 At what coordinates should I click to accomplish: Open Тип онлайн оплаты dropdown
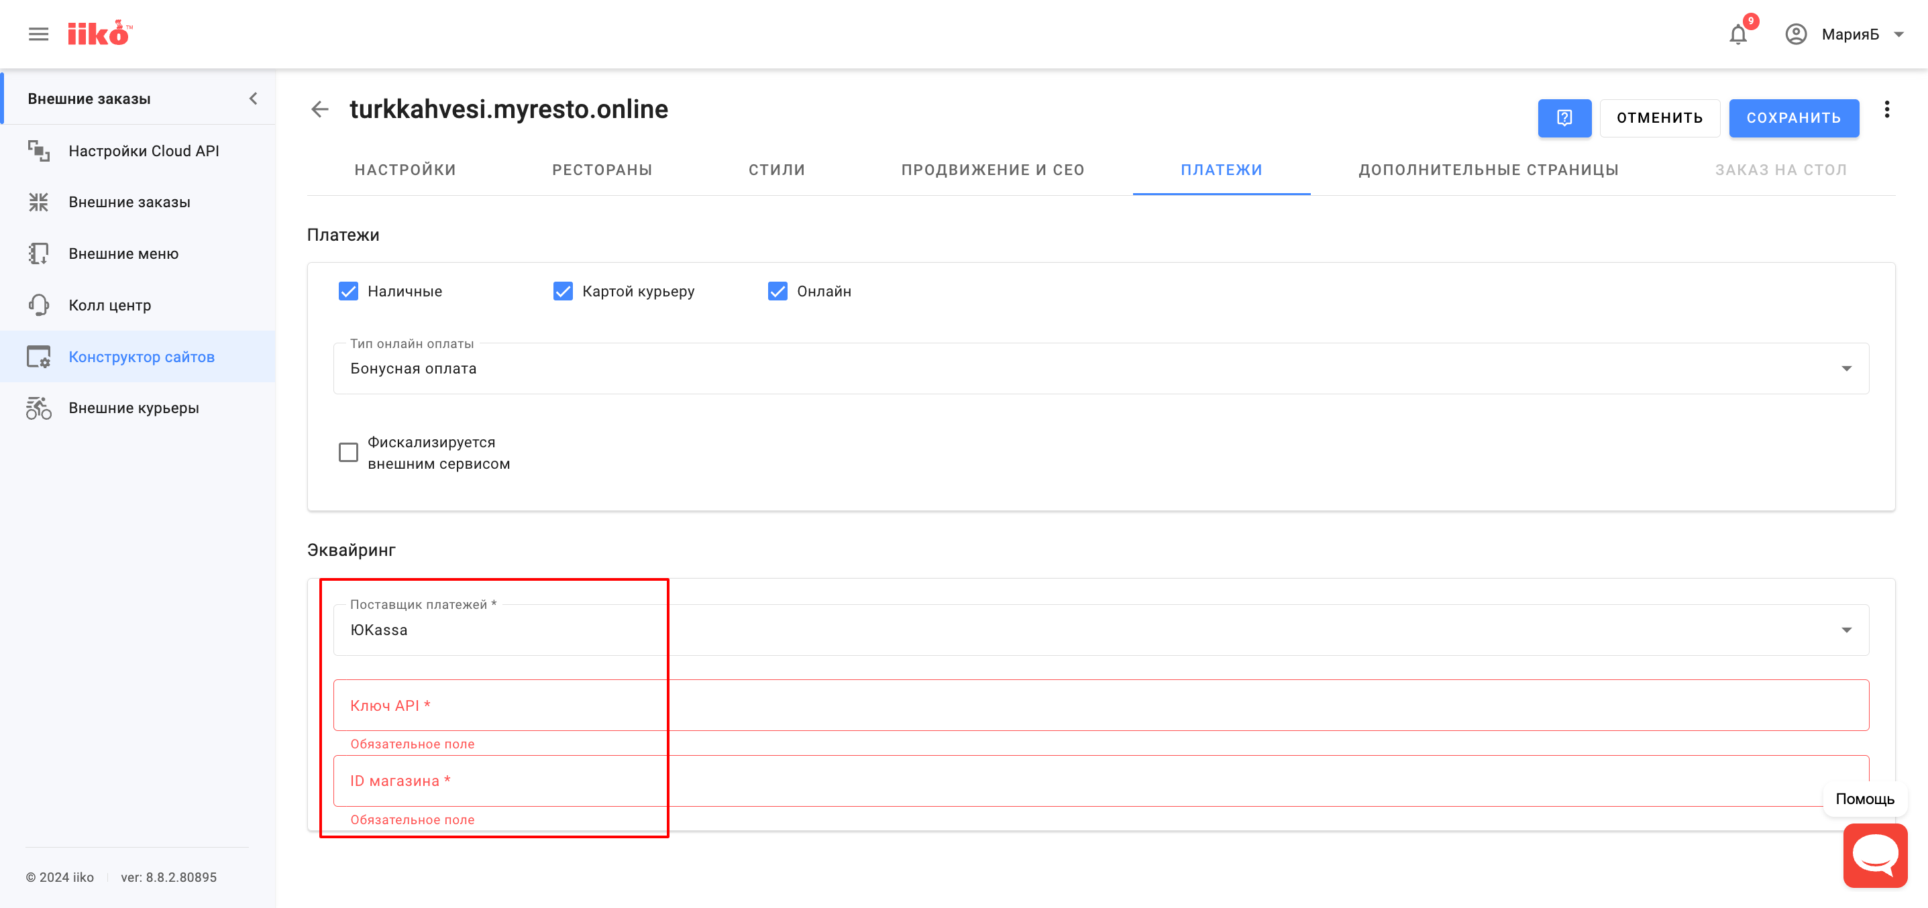tap(1101, 368)
